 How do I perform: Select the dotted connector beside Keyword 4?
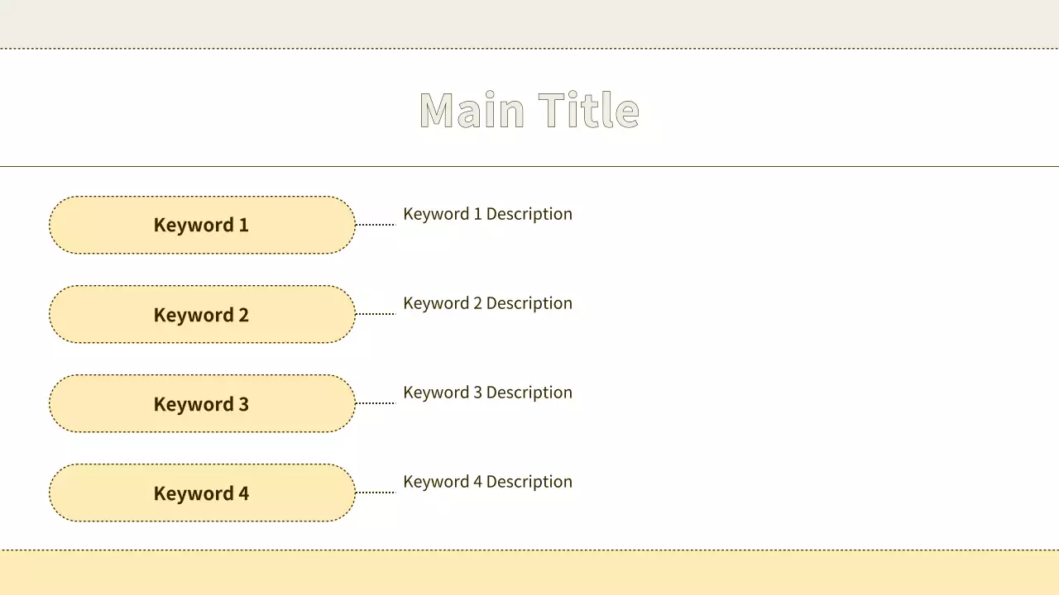point(376,493)
